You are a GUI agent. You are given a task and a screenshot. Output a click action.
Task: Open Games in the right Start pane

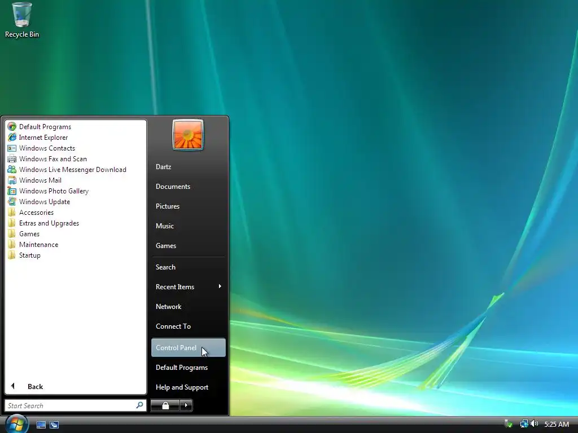pos(188,246)
